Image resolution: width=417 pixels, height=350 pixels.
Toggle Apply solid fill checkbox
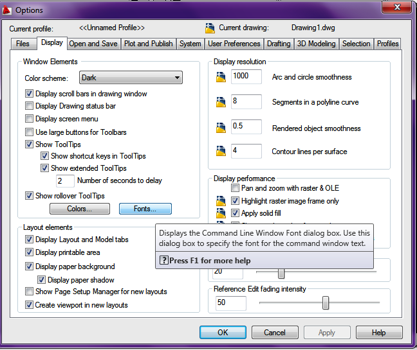(235, 213)
